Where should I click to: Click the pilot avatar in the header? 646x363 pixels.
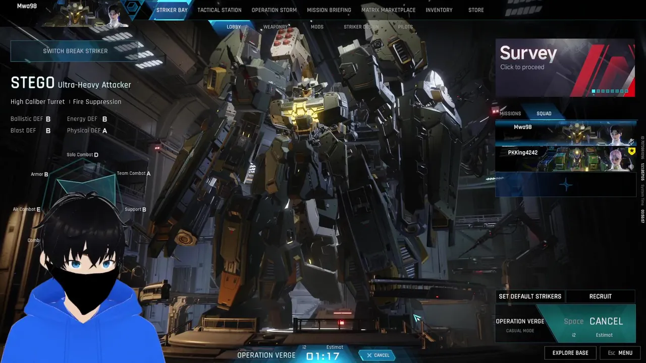[x=115, y=15]
